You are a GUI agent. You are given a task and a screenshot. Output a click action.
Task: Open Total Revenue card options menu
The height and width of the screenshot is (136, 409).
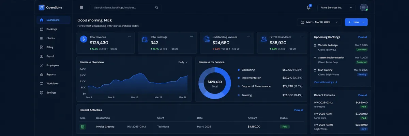click(129, 37)
